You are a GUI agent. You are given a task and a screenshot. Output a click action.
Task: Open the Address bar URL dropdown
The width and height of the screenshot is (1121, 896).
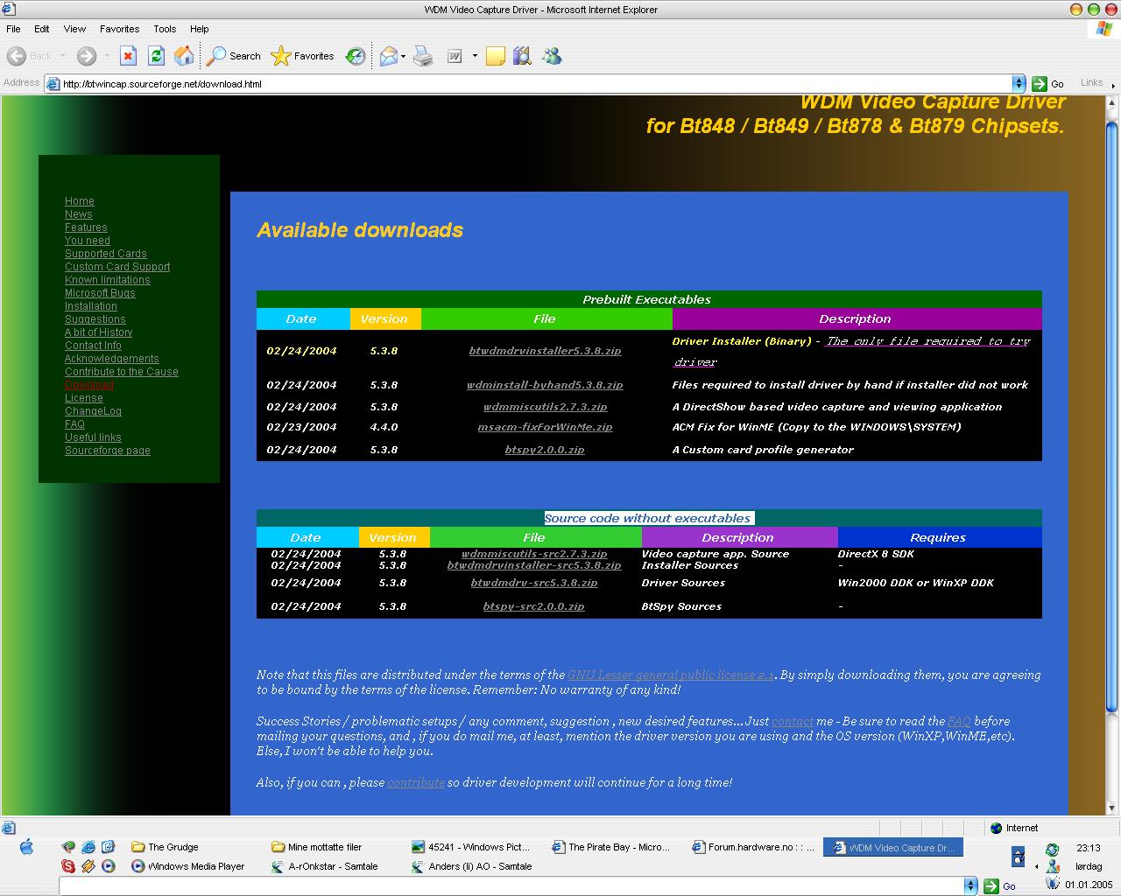tap(1019, 83)
